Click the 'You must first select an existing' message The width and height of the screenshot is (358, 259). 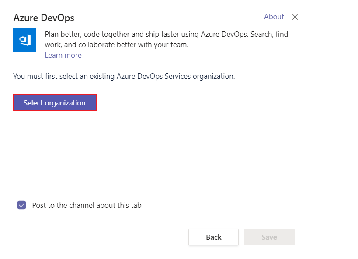tap(124, 77)
